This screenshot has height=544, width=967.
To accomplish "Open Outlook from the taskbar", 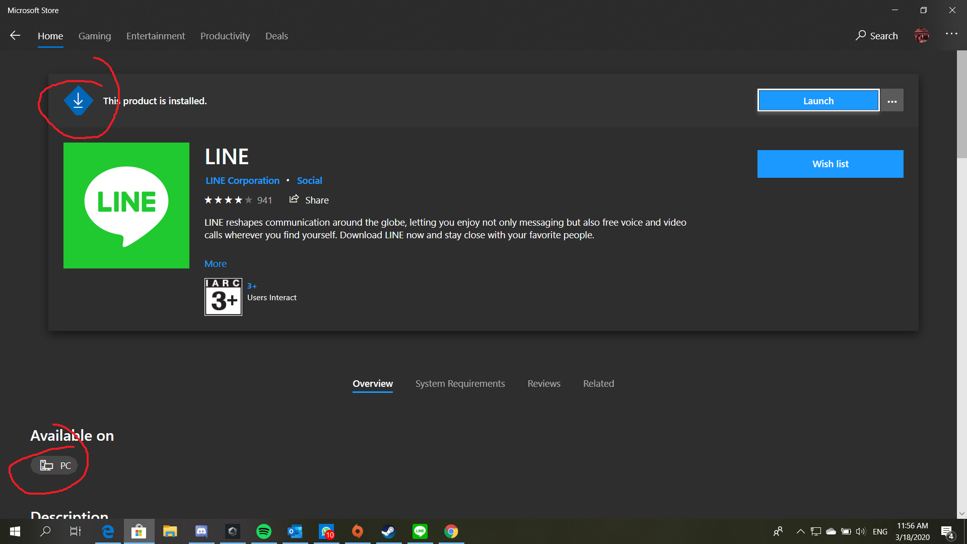I will click(x=295, y=531).
